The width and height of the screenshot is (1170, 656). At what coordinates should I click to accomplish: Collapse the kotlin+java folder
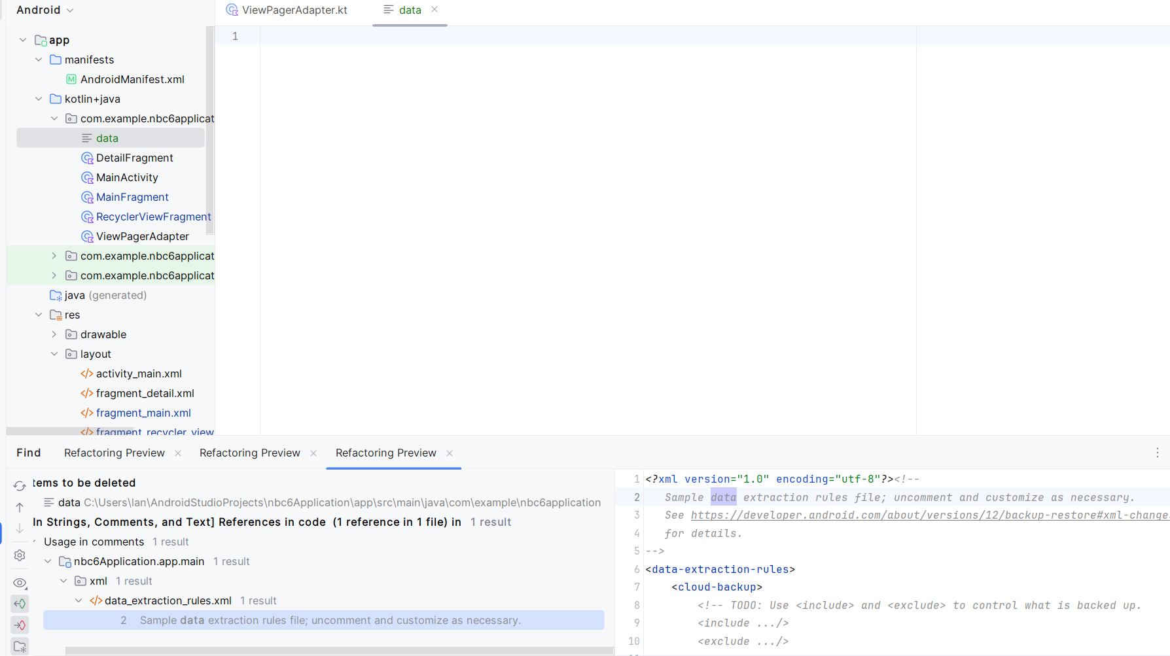pyautogui.click(x=39, y=99)
